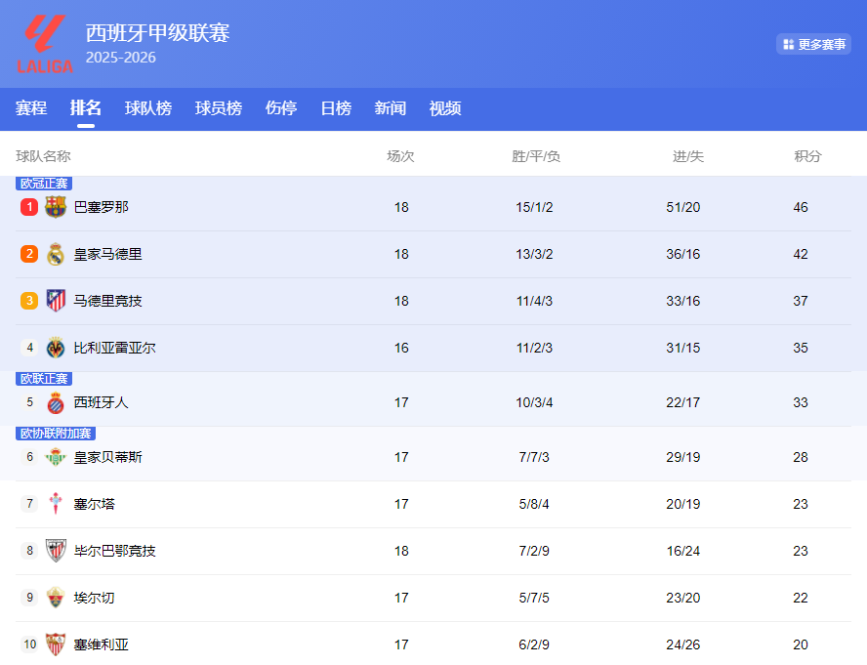Click the 欧冠正赛 zone label

click(44, 184)
